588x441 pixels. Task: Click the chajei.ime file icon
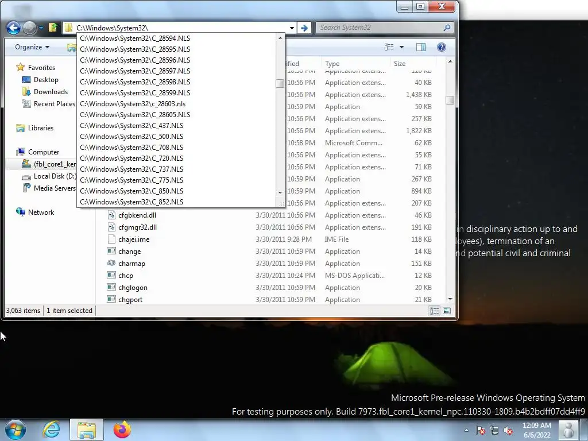tap(111, 239)
